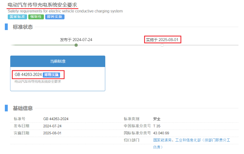Click the 当前标准 card header
This screenshot has height=154, width=244.
[x=58, y=61]
